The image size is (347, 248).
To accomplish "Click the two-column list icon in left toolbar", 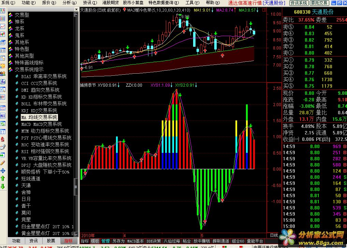I will click(x=3, y=50).
